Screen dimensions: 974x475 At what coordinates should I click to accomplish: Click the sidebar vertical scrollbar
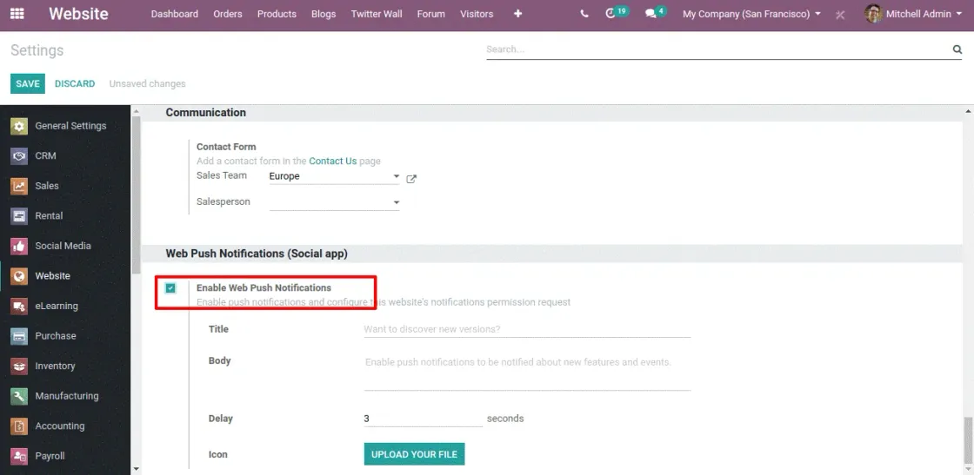[x=136, y=195]
